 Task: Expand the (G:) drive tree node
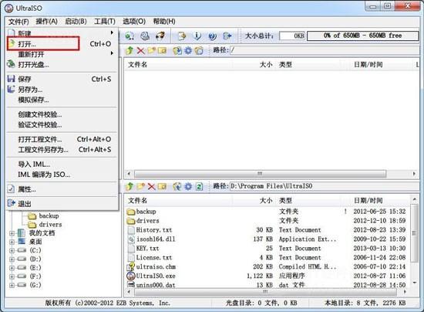(x=12, y=285)
